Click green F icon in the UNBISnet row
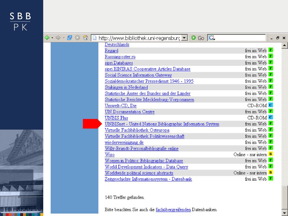This screenshot has height=216, width=288. [x=271, y=123]
